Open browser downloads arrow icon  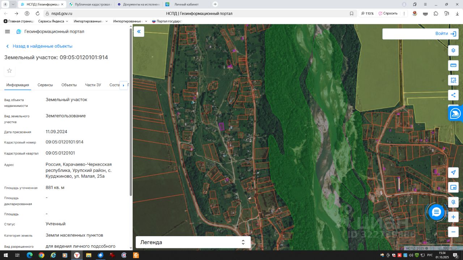pos(457,13)
